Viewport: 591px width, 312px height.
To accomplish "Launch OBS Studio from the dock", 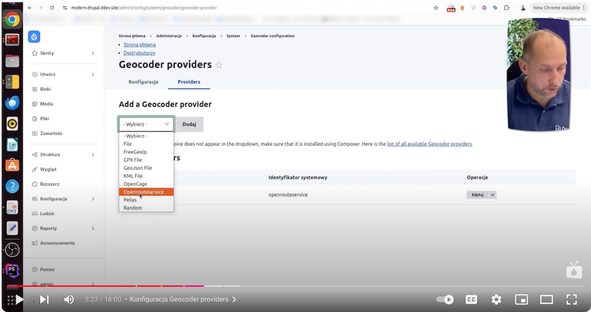I will pyautogui.click(x=12, y=250).
